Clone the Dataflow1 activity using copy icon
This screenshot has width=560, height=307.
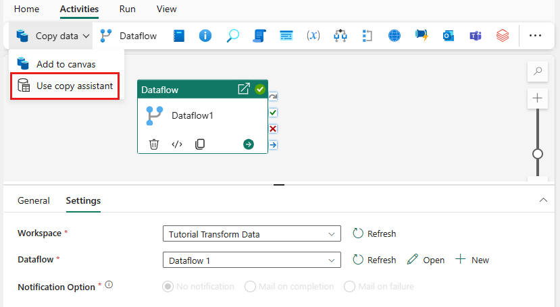[x=200, y=144]
